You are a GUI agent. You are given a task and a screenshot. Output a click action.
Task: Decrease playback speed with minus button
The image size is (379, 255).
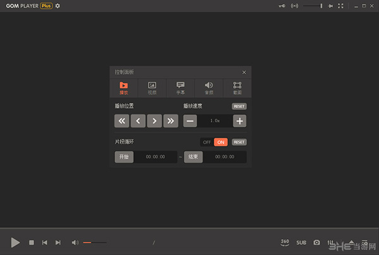coord(190,121)
